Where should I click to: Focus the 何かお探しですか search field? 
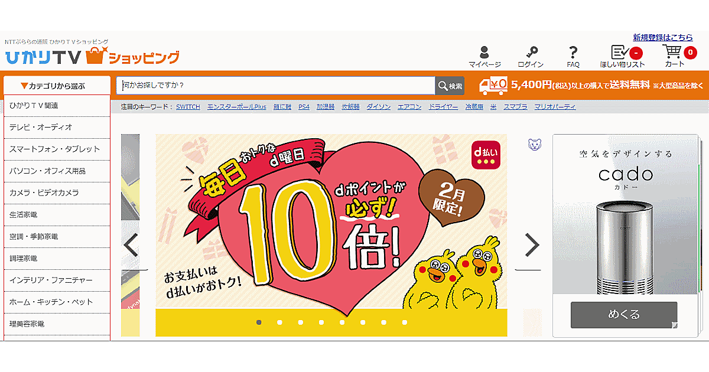coord(276,86)
